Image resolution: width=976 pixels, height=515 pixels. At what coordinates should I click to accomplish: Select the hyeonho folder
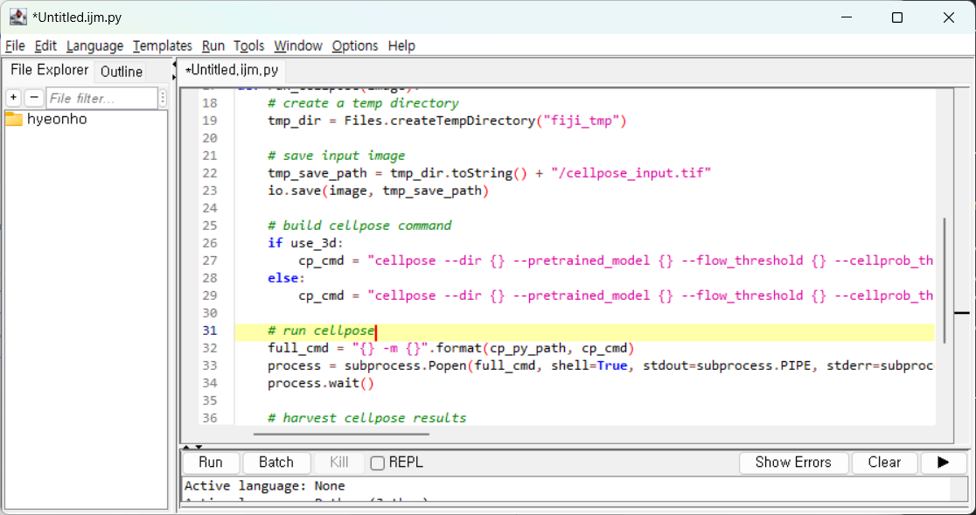pyautogui.click(x=46, y=120)
